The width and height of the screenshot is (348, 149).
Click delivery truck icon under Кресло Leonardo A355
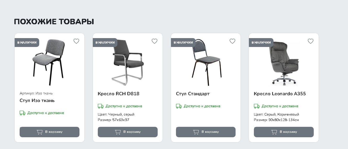(x=257, y=106)
